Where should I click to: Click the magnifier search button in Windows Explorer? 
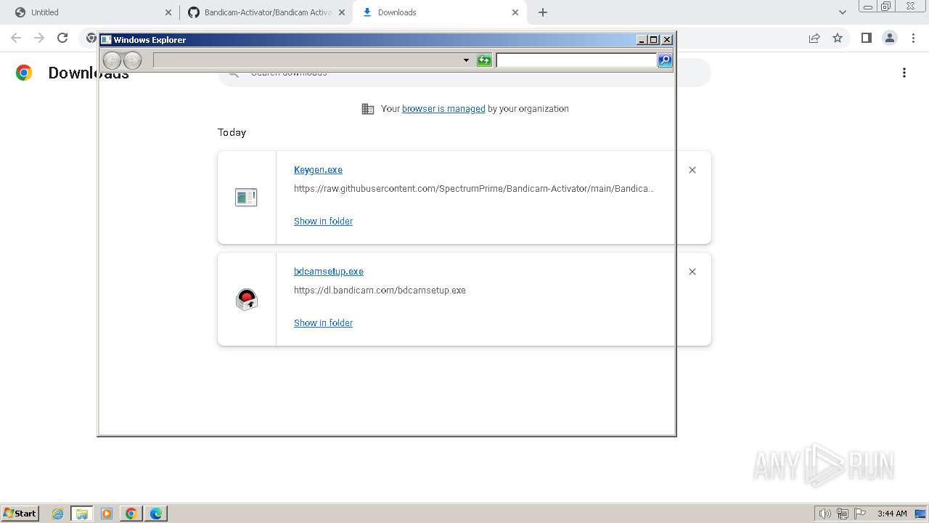[x=665, y=60]
